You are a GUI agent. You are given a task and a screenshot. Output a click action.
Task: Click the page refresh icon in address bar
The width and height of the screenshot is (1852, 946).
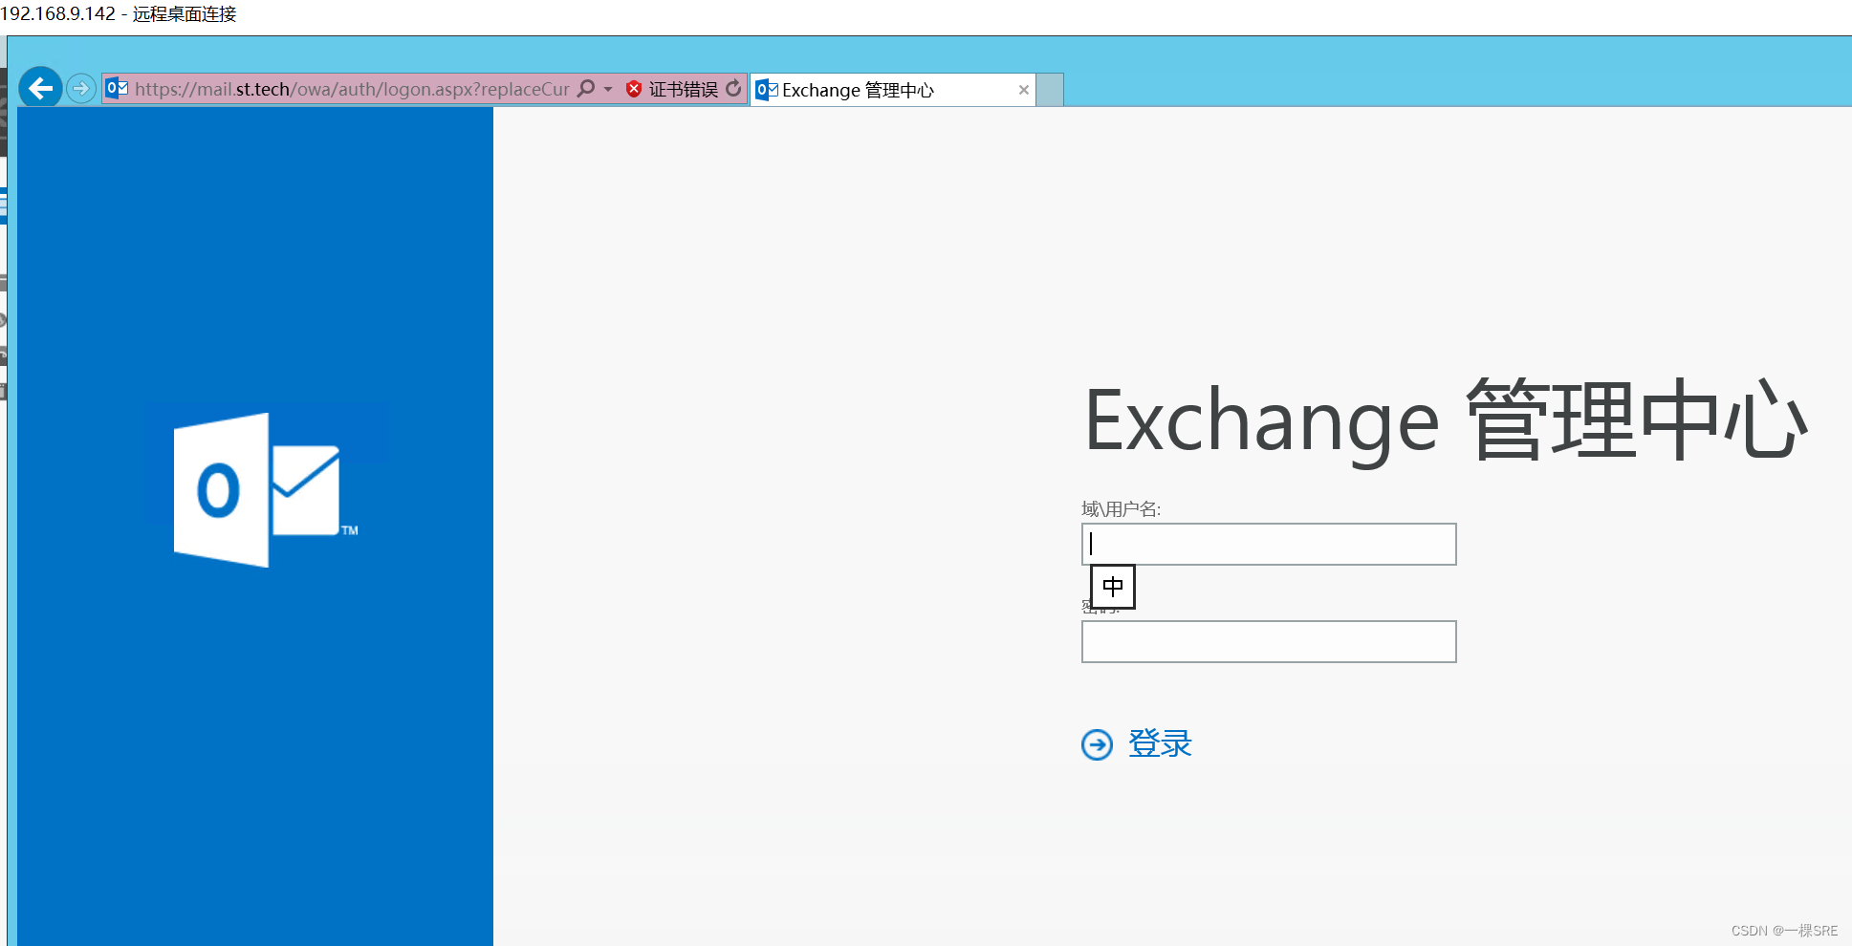coord(734,88)
